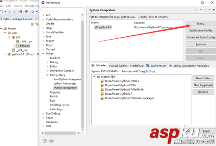Expand the Help preferences node
216x146 pixels.
pos(43,28)
